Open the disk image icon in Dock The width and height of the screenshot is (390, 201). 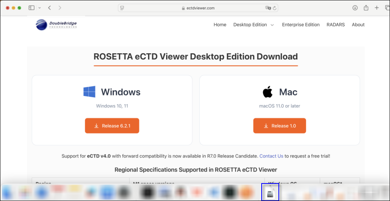pos(270,192)
